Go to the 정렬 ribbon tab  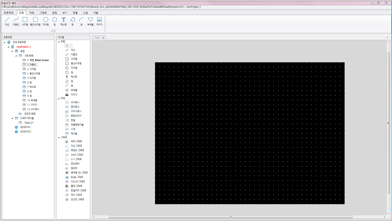point(75,13)
